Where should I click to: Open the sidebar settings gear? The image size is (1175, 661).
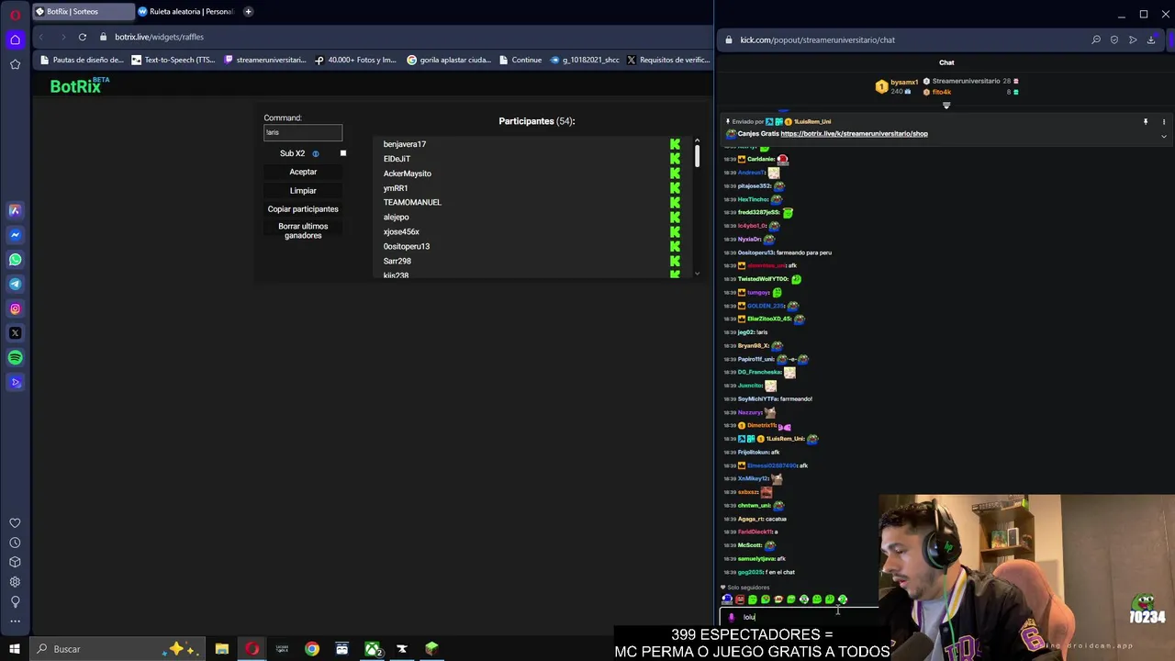point(15,582)
